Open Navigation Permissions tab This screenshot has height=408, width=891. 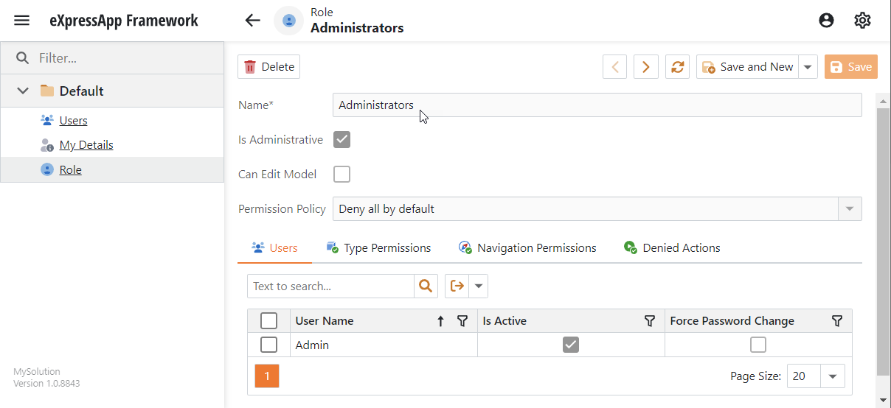[x=527, y=248]
